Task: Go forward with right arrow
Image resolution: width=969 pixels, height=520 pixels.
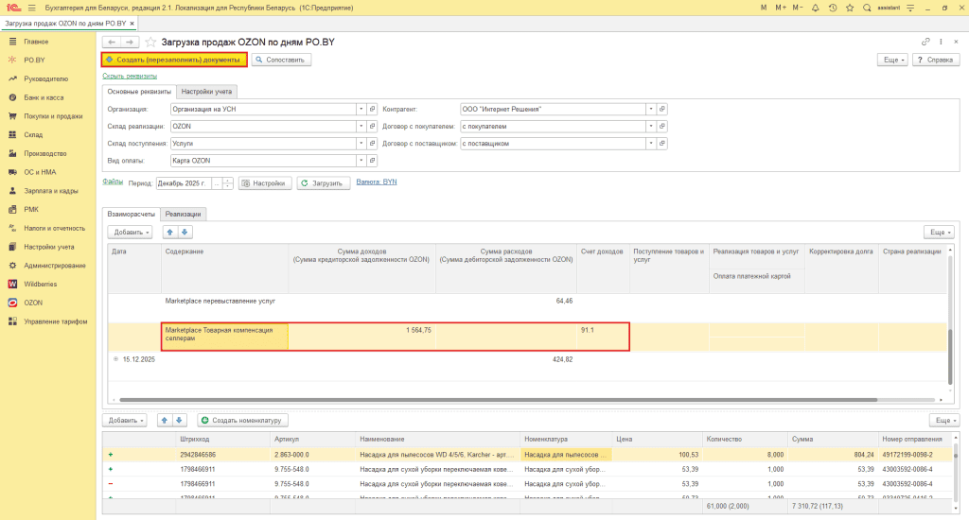Action: pyautogui.click(x=129, y=42)
